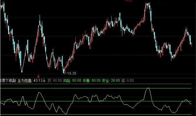
Task: Click the arrow pointing to the 15.35 low
Action: [x=65, y=73]
